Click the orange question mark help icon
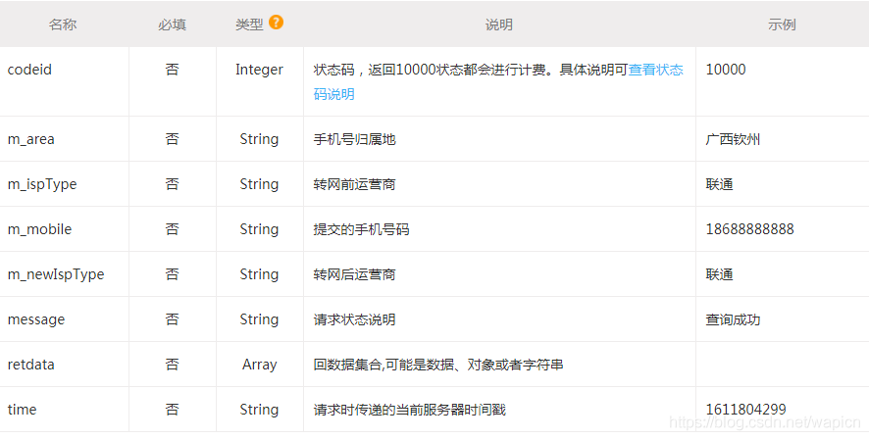869x440 pixels. [276, 23]
